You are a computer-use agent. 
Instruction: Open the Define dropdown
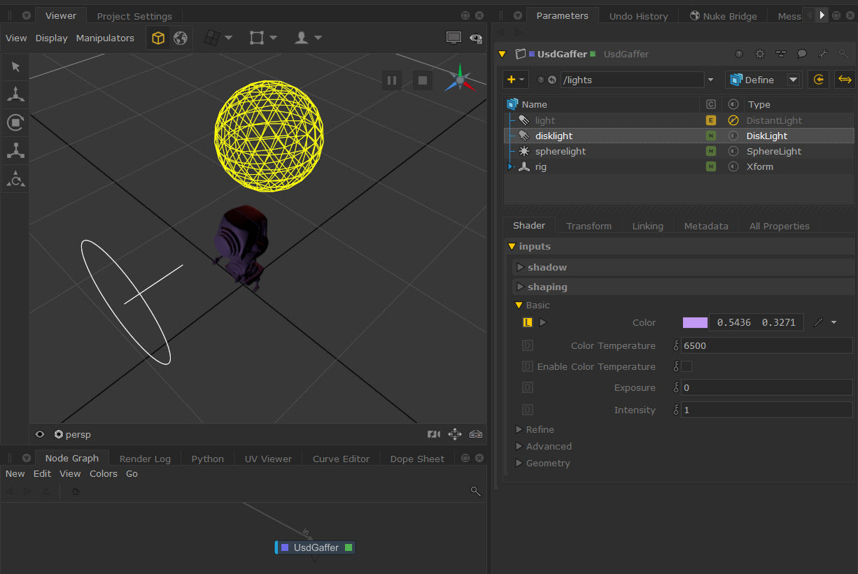click(x=793, y=80)
